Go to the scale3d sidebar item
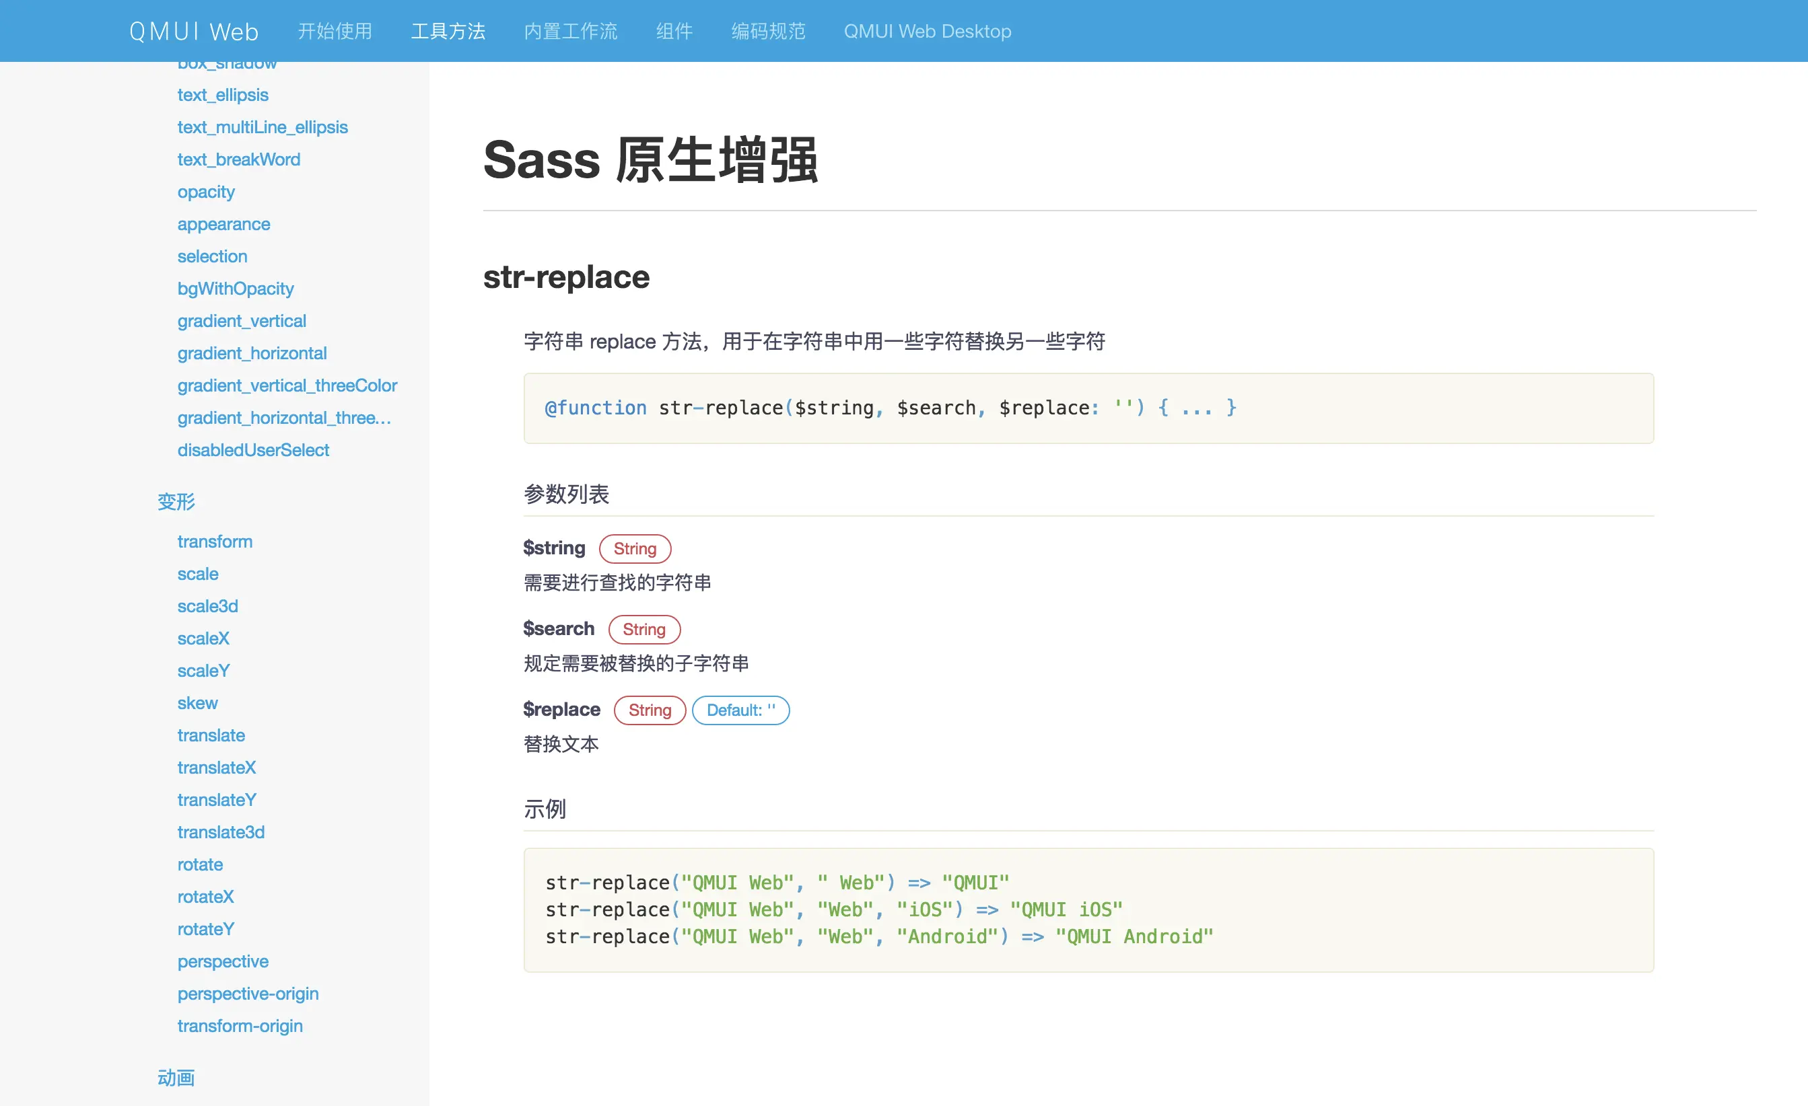Viewport: 1808px width, 1106px height. click(207, 605)
